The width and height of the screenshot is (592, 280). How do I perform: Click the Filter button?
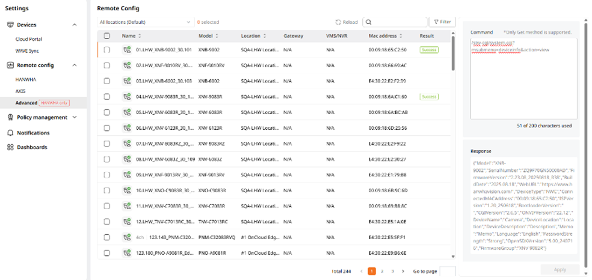coord(442,22)
